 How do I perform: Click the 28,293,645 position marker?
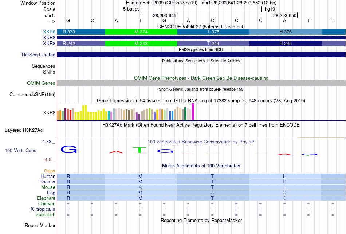(165, 15)
